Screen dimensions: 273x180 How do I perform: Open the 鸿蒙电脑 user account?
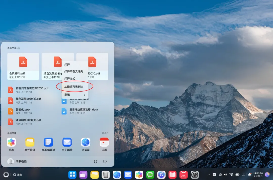point(17,161)
